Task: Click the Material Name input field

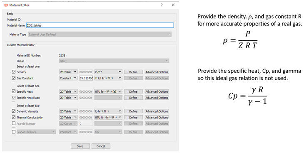Action: (x=100, y=25)
